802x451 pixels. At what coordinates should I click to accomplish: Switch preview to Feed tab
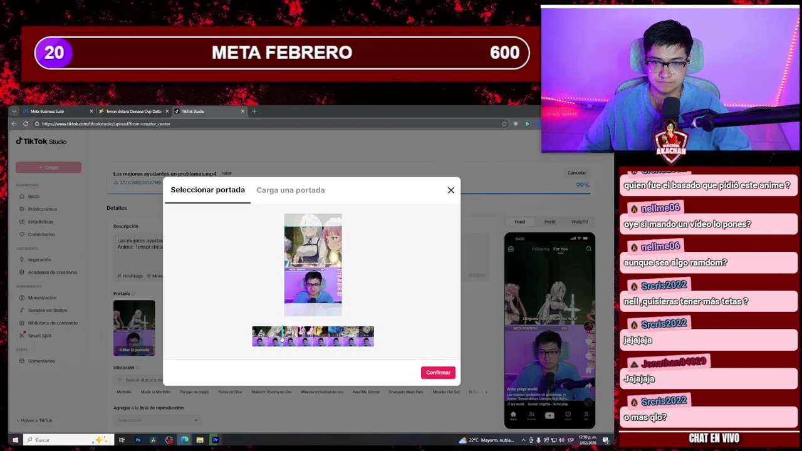click(x=519, y=222)
